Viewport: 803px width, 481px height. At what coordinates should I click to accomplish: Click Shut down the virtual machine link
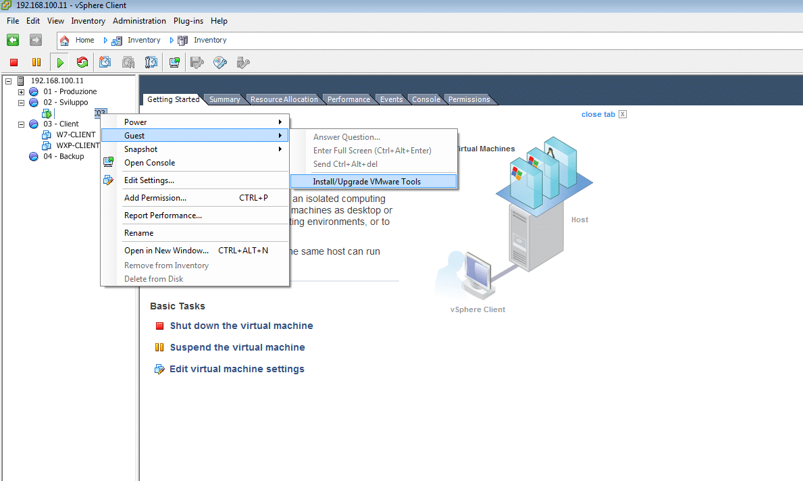241,326
